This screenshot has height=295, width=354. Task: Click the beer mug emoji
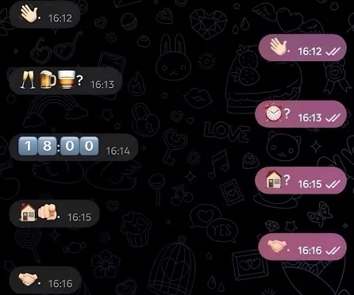48,79
